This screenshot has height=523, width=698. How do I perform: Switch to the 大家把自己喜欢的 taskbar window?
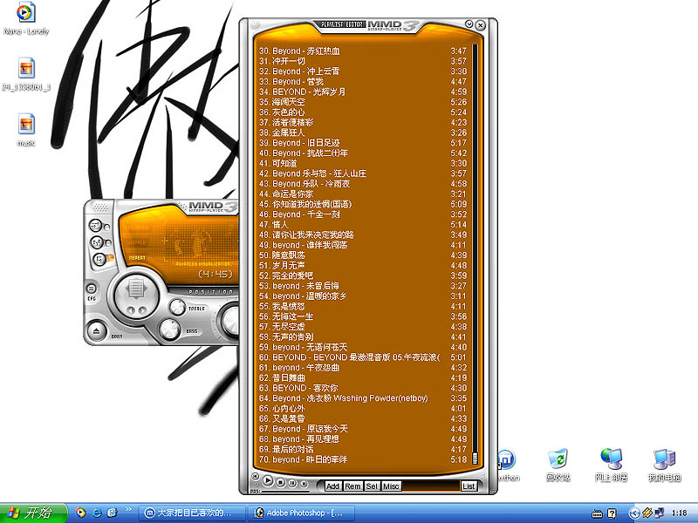click(x=192, y=513)
